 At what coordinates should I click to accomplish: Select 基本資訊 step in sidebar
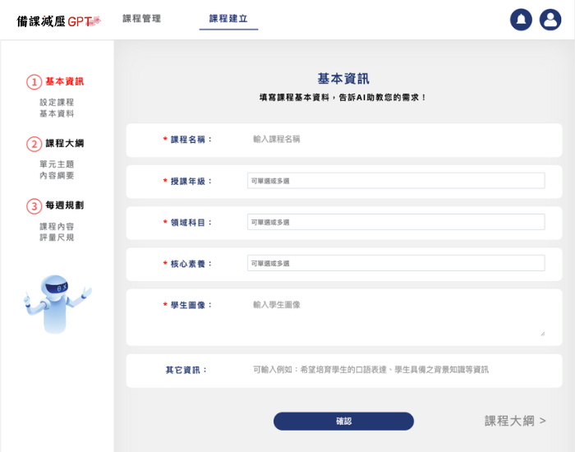64,82
